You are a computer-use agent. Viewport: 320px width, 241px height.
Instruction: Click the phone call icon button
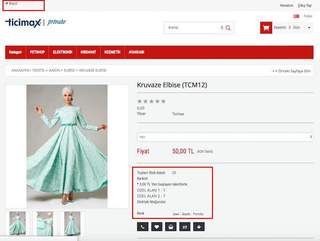[x=143, y=226]
